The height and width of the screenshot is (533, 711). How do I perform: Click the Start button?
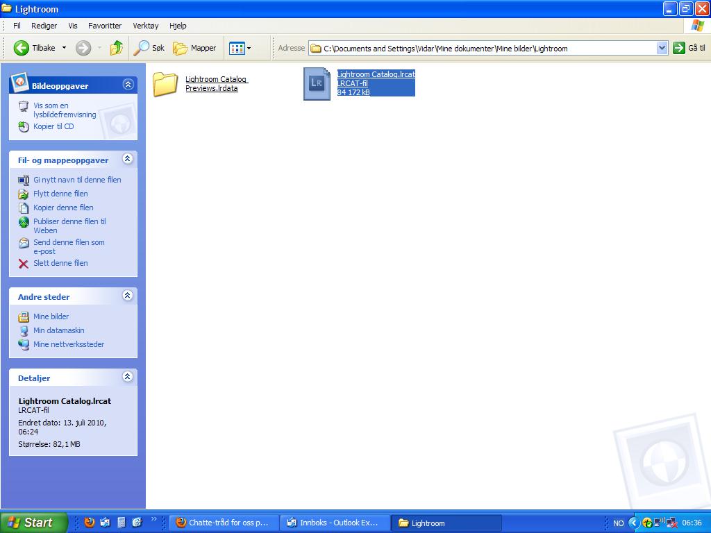point(34,523)
